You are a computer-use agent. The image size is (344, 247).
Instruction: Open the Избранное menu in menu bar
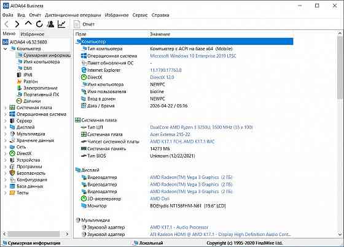click(x=117, y=15)
